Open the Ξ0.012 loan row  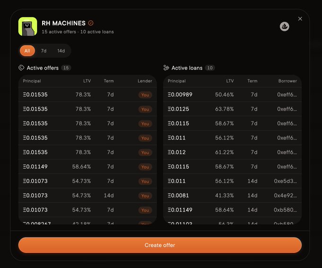(233, 152)
